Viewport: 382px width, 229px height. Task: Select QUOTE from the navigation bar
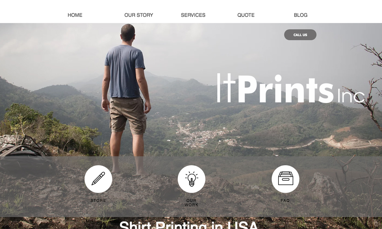[x=246, y=15]
